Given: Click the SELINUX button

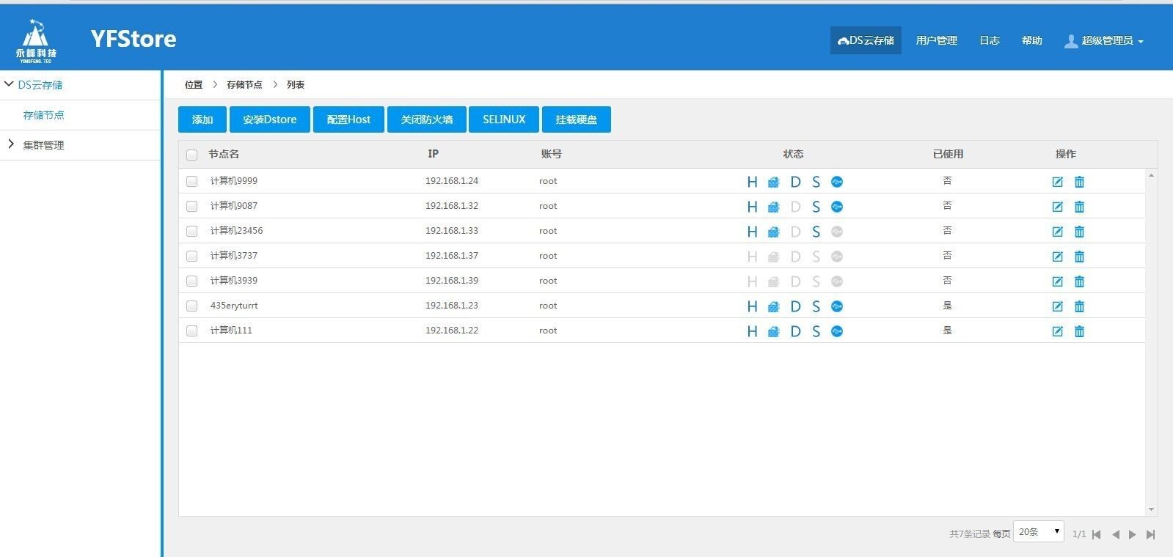Looking at the screenshot, I should point(504,119).
